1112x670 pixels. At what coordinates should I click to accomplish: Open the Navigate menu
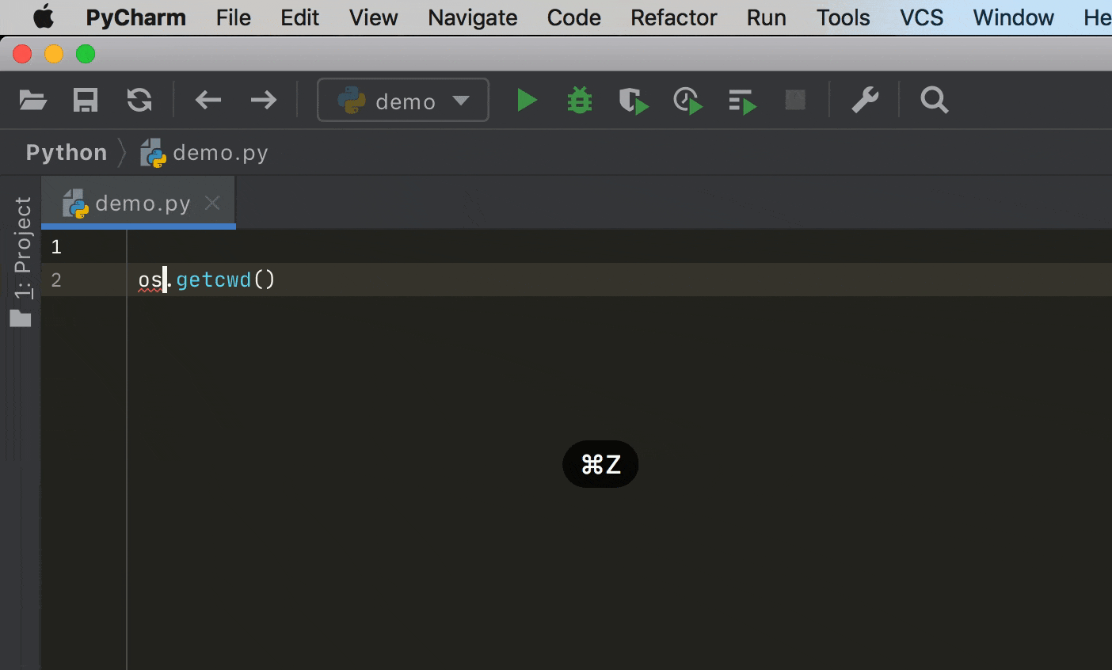click(x=472, y=17)
